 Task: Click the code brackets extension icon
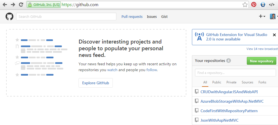[272, 5]
